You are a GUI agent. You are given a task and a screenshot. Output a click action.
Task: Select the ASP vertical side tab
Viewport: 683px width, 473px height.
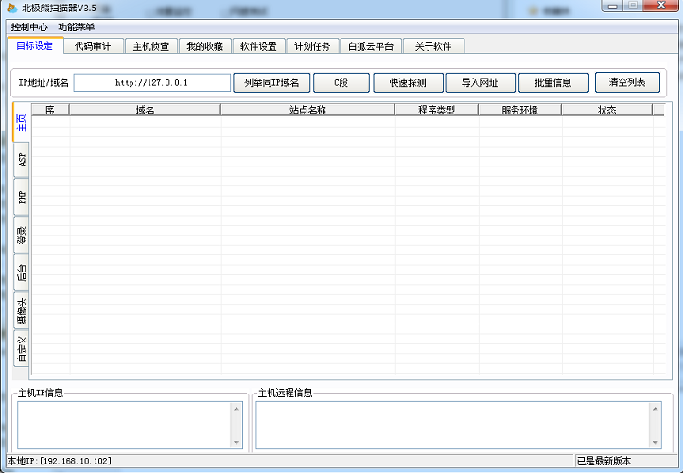[x=22, y=159]
